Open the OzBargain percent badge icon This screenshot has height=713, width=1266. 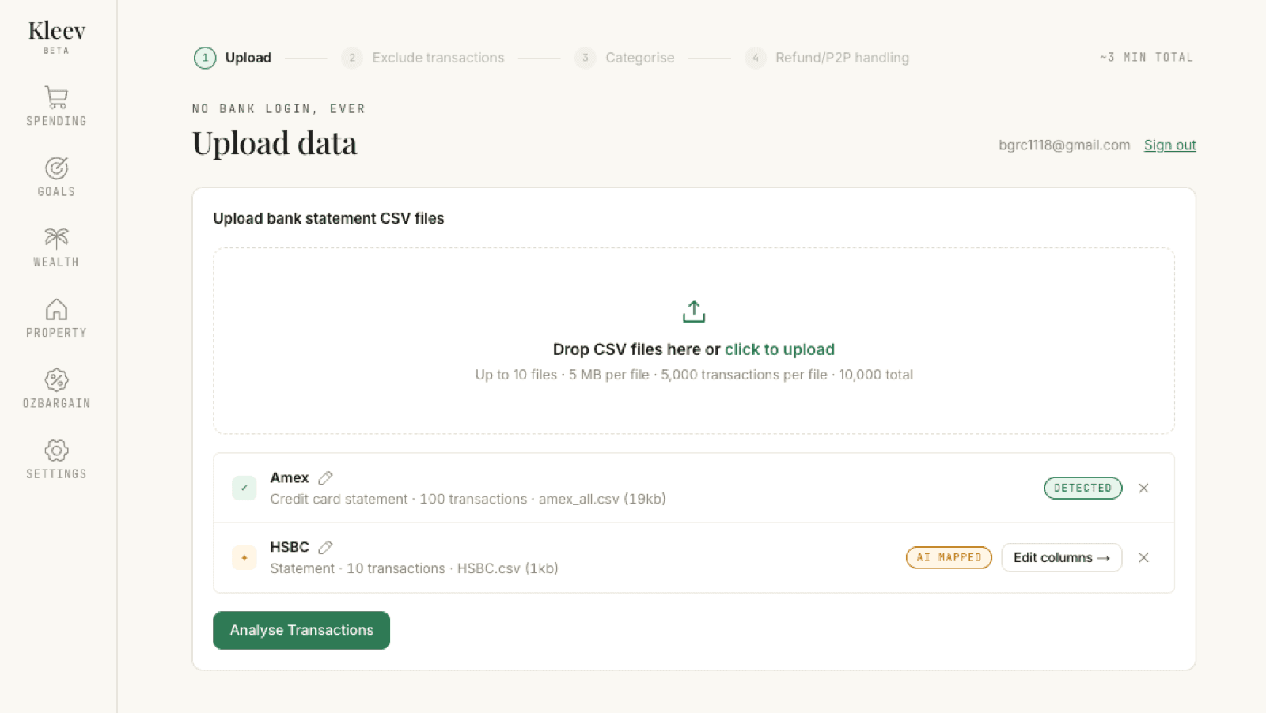(x=56, y=379)
